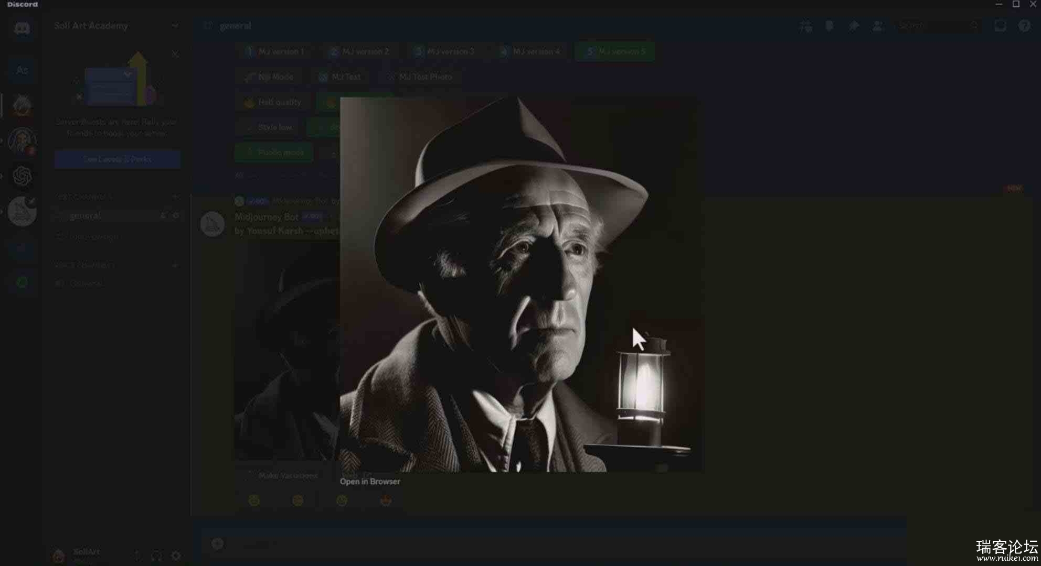Show pinned messages
The width and height of the screenshot is (1041, 566).
[854, 26]
